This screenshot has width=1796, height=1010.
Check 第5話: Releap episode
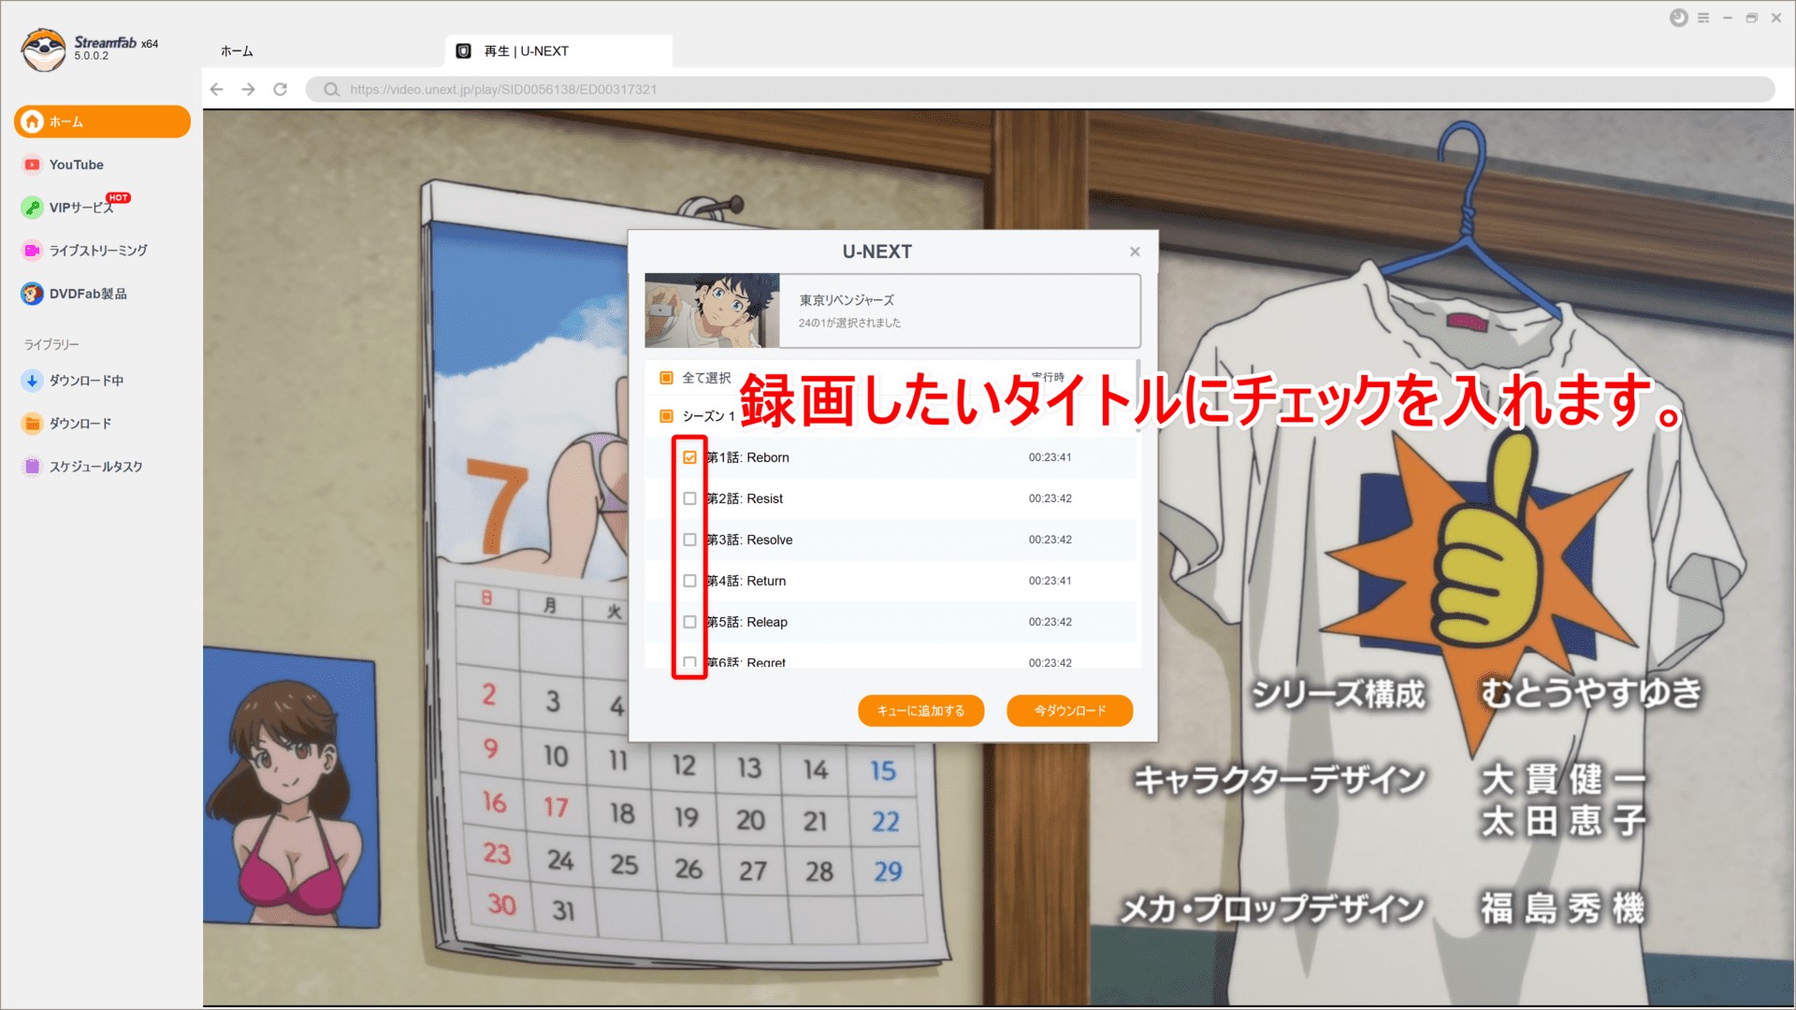[689, 622]
